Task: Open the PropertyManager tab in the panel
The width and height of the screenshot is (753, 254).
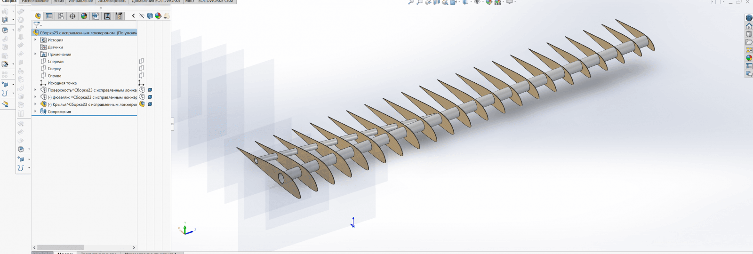Action: pyautogui.click(x=49, y=16)
